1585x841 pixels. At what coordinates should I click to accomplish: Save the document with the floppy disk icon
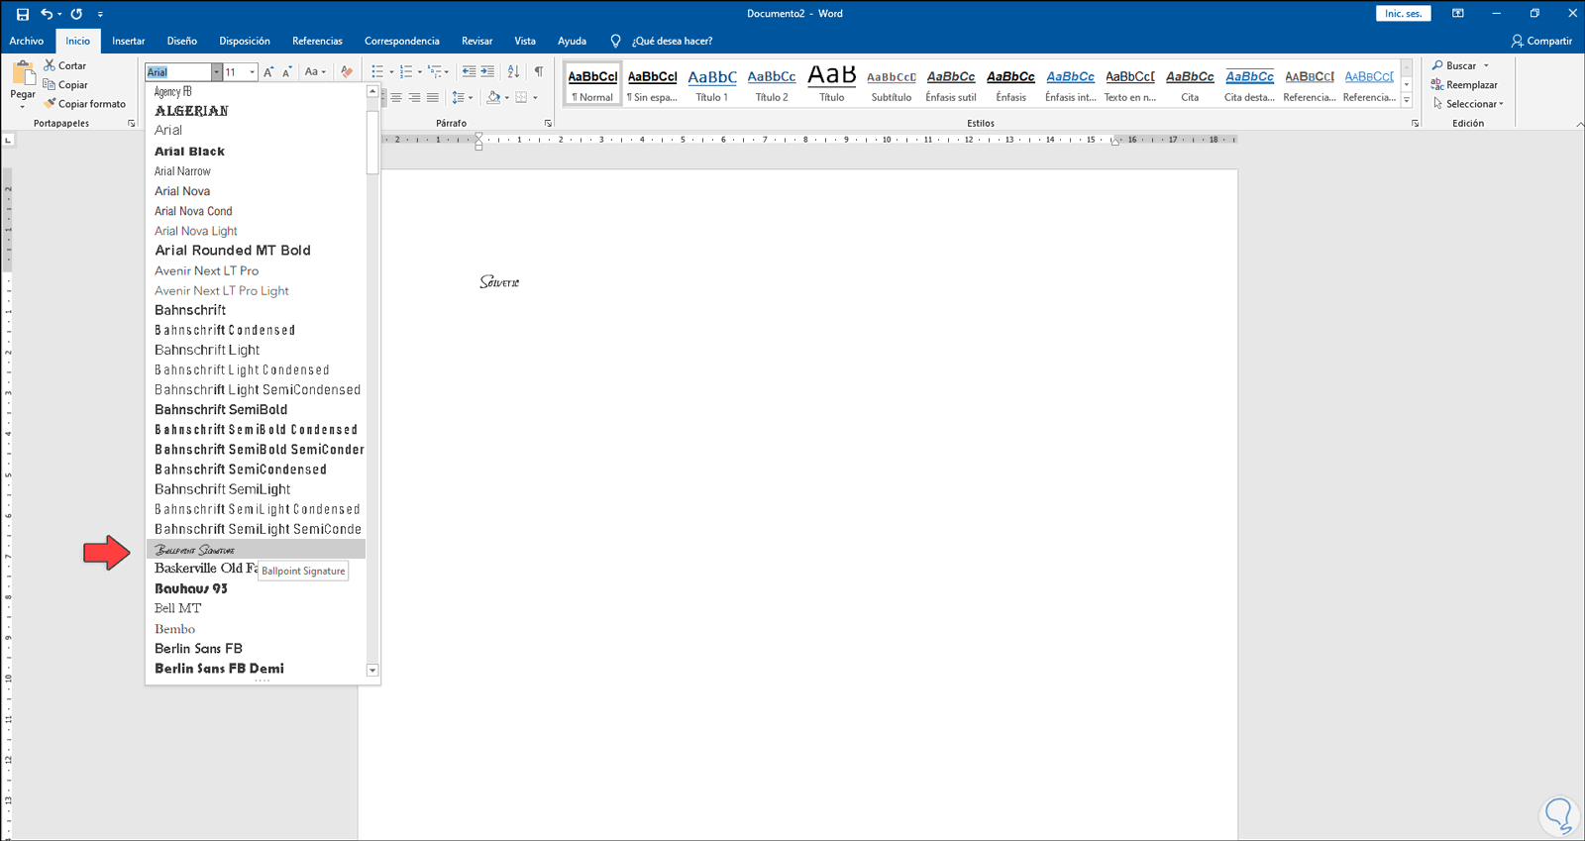tap(23, 14)
